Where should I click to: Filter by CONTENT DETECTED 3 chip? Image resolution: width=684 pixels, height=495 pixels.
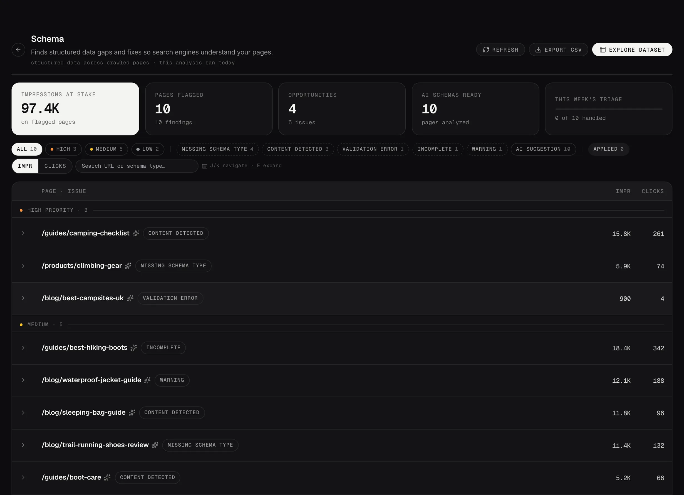pos(298,149)
